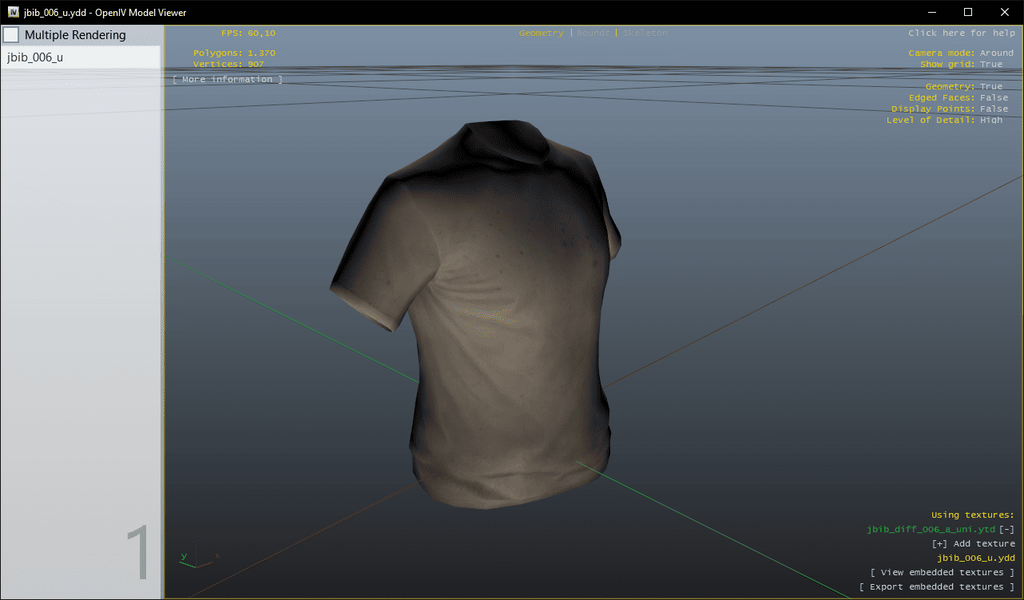
Task: Switch to the Skeleton view tab
Action: tap(645, 33)
